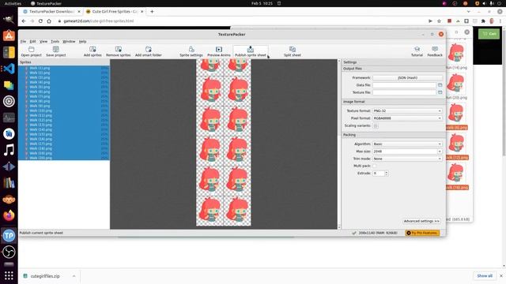Open project from the TexturePacker toolbar
506x284 pixels.
click(x=32, y=51)
